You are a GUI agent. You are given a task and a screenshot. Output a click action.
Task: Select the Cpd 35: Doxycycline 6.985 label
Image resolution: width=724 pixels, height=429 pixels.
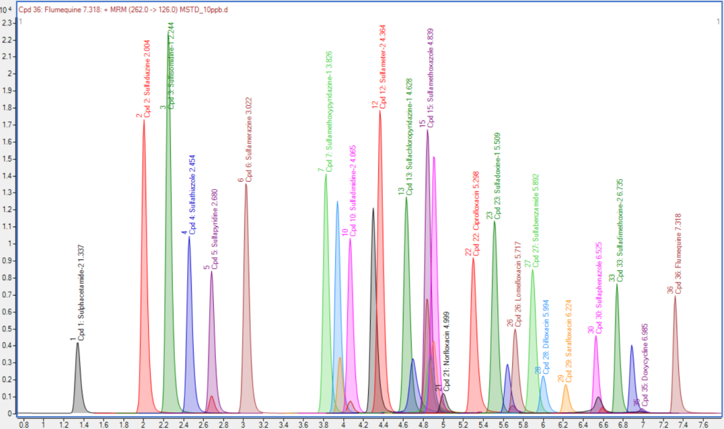pos(645,365)
